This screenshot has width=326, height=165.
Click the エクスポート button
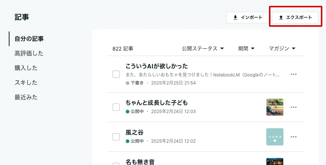click(295, 18)
